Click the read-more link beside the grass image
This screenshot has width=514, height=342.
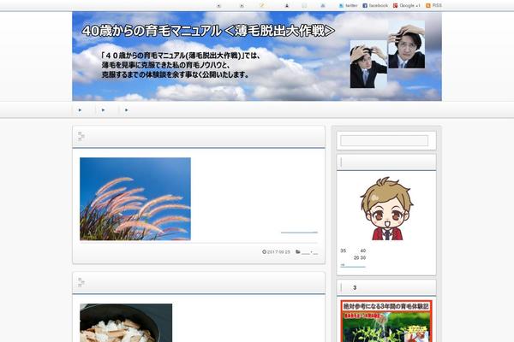(299, 232)
